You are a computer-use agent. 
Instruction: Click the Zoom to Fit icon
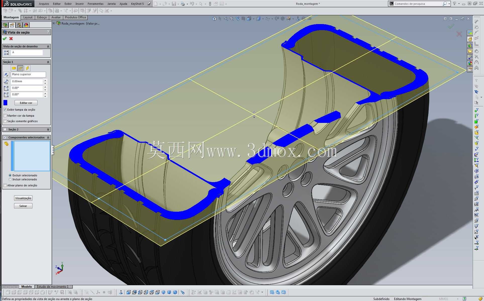(226, 19)
